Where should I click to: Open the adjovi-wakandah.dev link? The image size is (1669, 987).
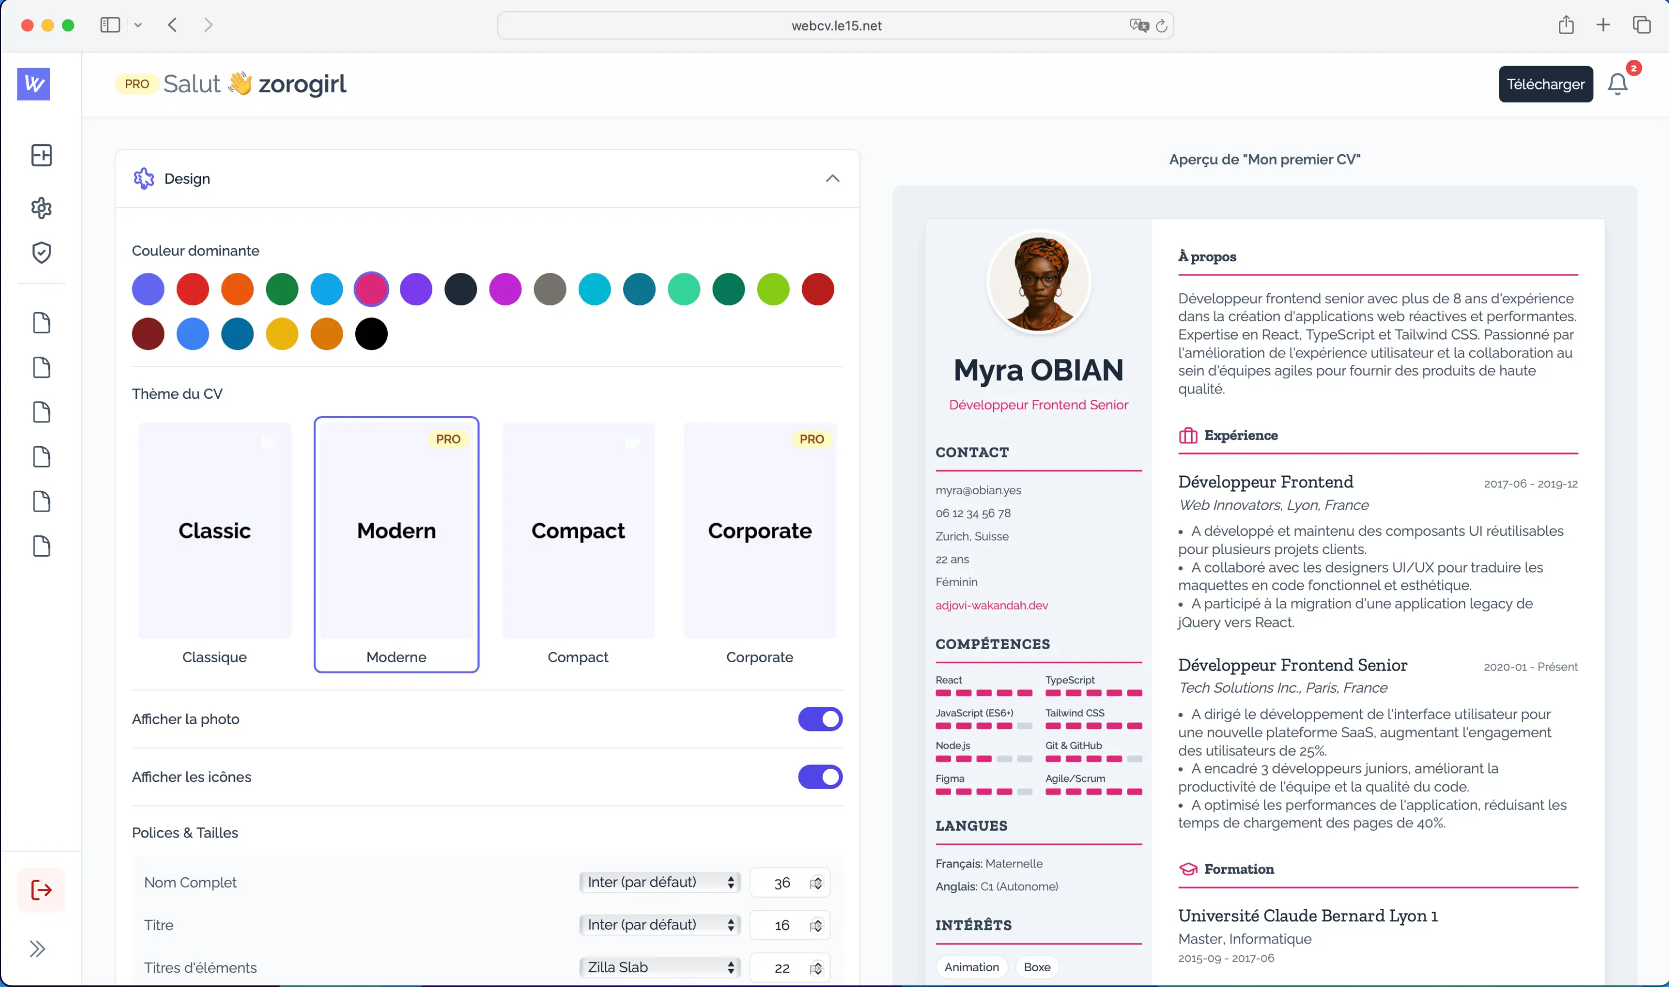(992, 605)
